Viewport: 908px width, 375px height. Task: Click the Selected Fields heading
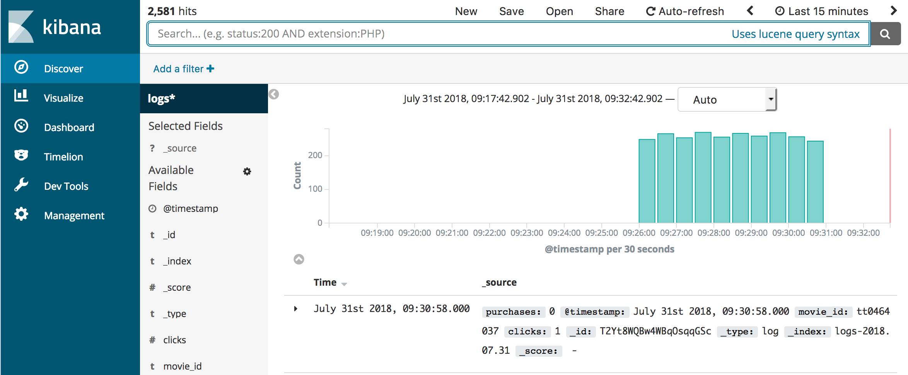[x=185, y=126]
